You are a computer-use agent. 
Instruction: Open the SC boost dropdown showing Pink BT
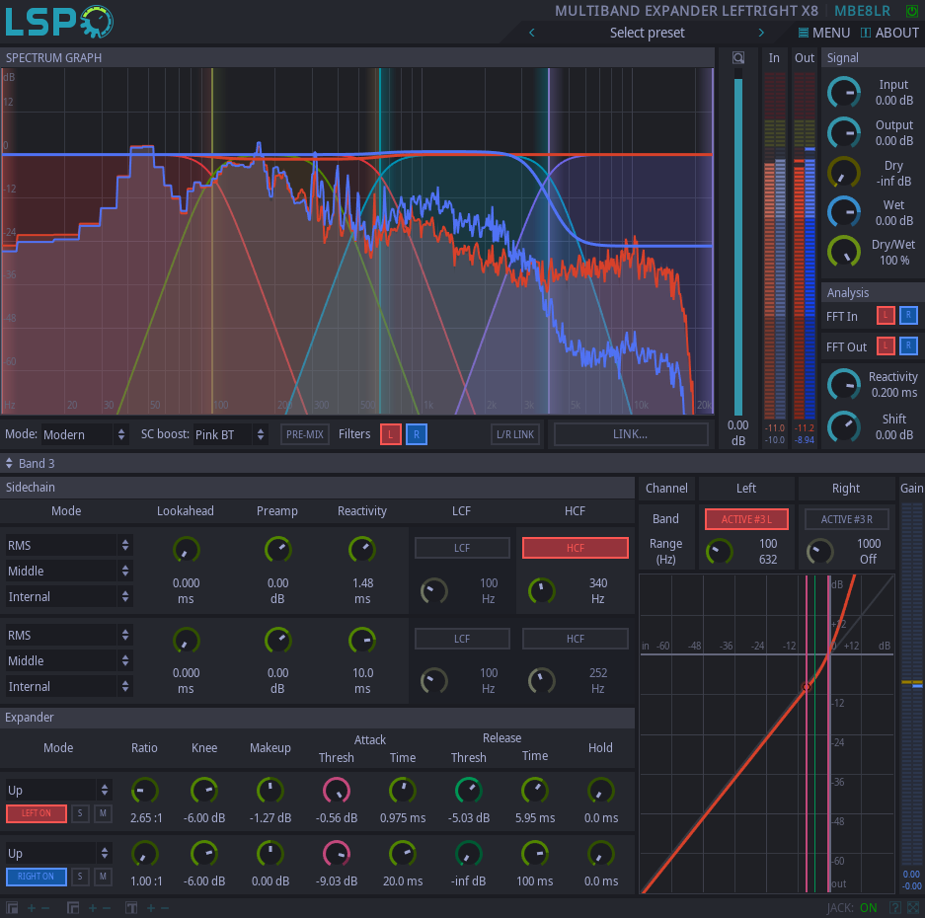coord(231,434)
